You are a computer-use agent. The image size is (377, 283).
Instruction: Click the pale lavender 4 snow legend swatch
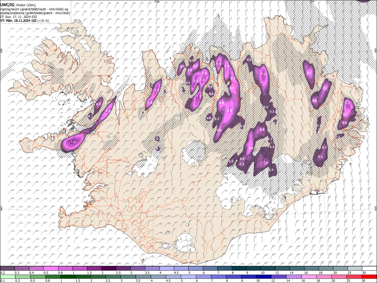(x=166, y=269)
